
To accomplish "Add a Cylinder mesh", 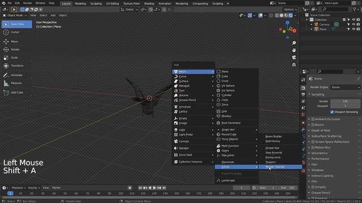I will pos(236,95).
